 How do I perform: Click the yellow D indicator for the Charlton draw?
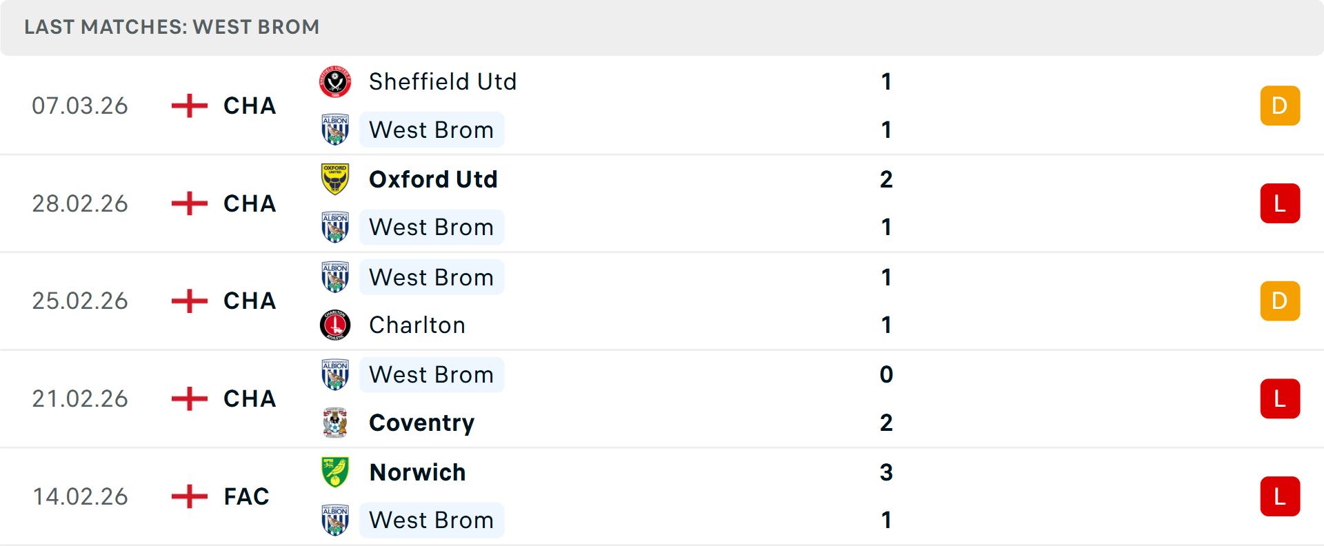point(1280,301)
